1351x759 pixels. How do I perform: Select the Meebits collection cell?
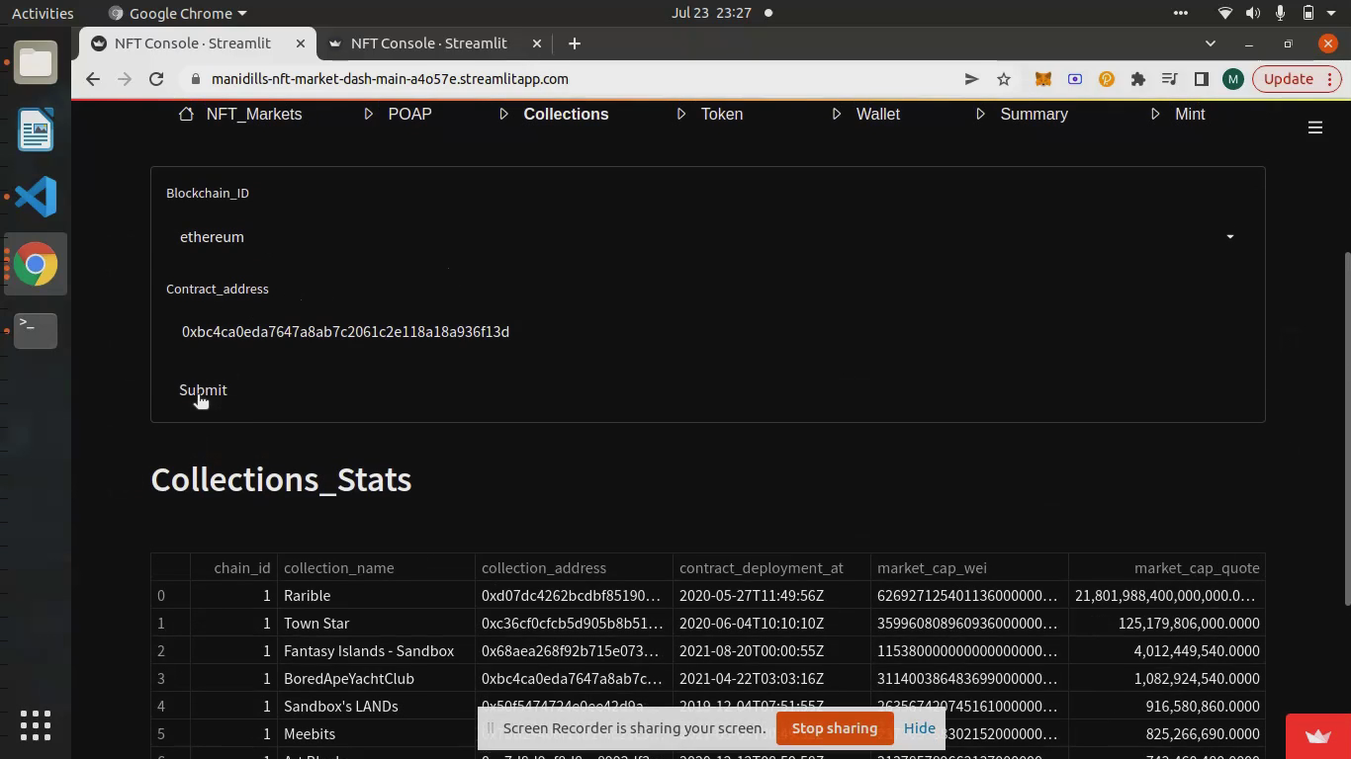(x=377, y=734)
